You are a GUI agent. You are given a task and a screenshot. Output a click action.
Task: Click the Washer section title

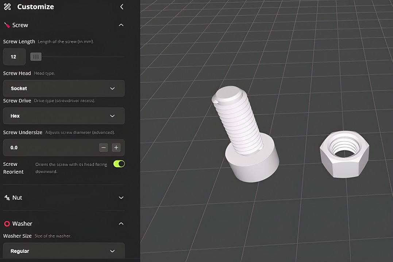[x=22, y=224]
